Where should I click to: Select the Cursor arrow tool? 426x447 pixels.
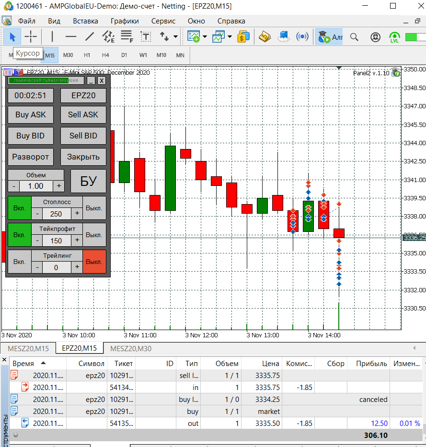pyautogui.click(x=12, y=37)
